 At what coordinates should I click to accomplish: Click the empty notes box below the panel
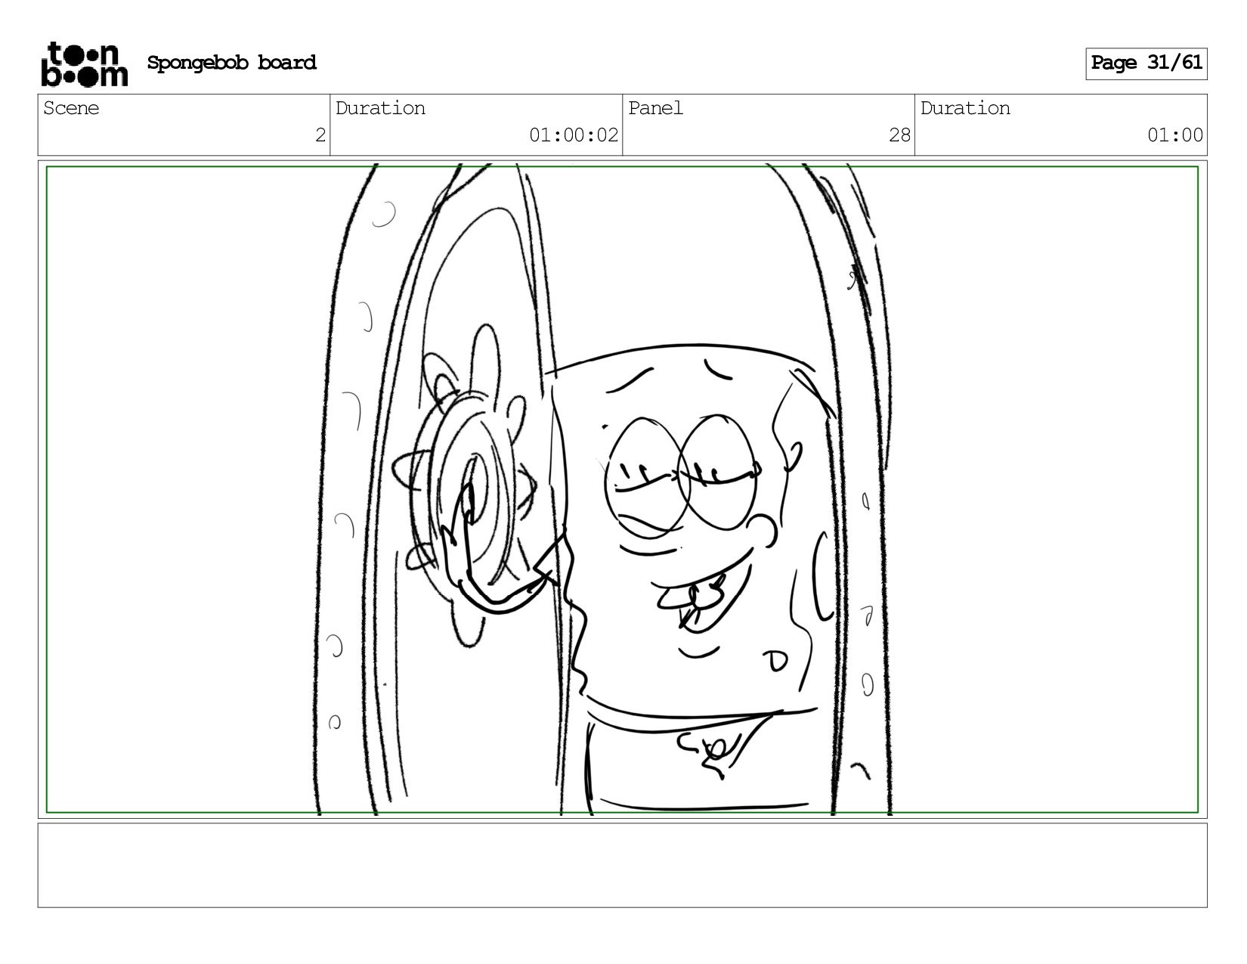622,865
